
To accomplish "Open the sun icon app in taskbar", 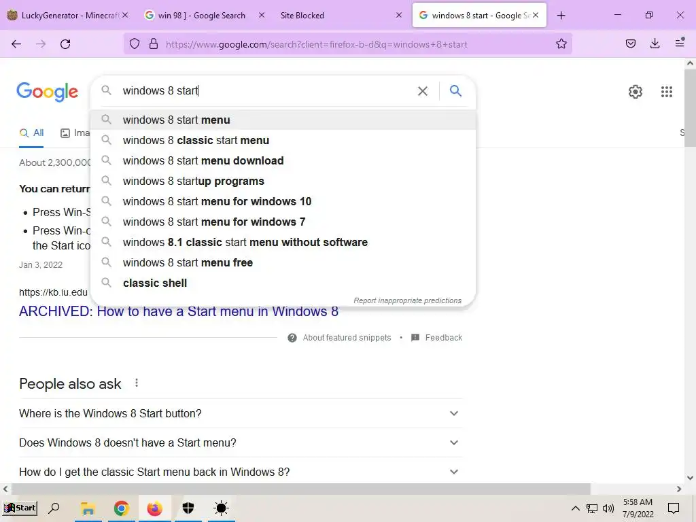I will (221, 508).
